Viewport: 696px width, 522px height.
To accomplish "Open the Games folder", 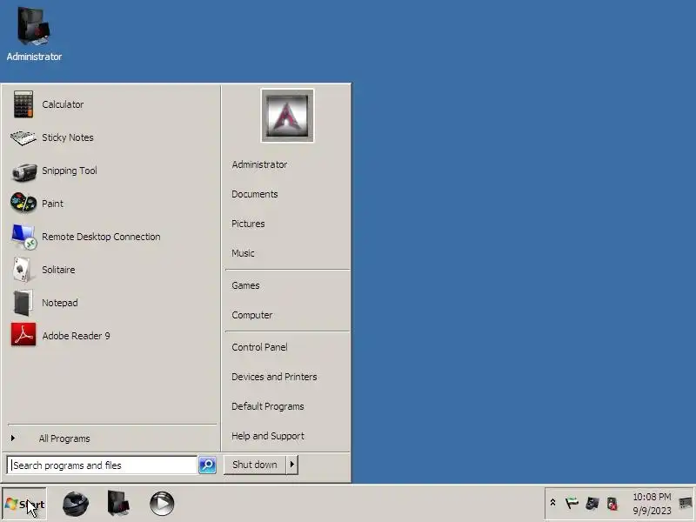I will pos(245,286).
